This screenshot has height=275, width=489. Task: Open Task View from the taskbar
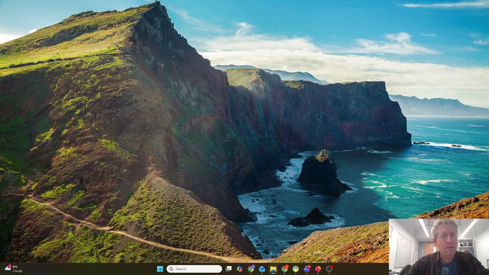pyautogui.click(x=228, y=269)
